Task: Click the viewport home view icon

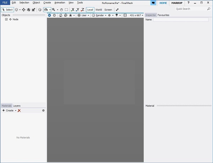Action: (60, 15)
